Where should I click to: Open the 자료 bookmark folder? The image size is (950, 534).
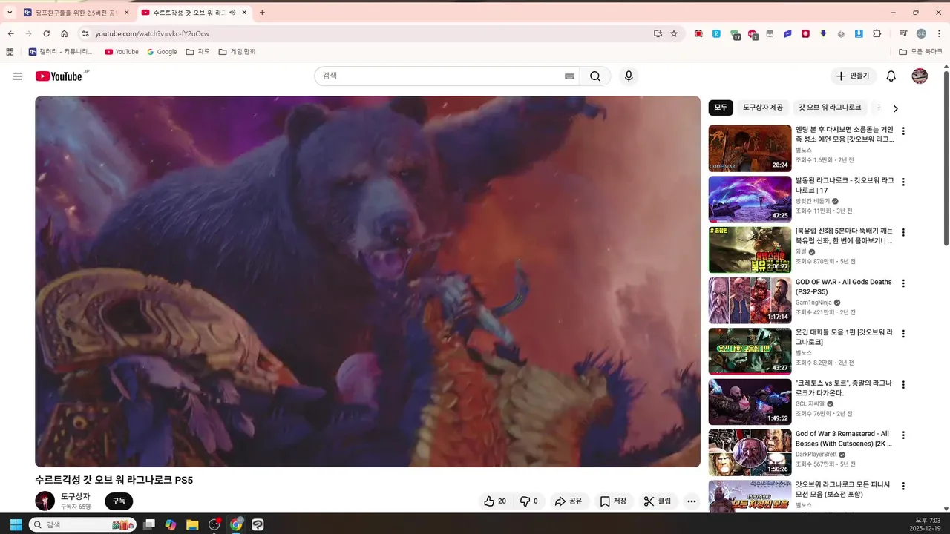[198, 52]
